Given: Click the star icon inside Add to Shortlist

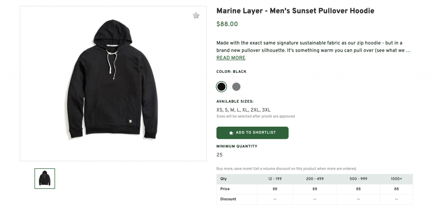Looking at the screenshot, I should (231, 133).
